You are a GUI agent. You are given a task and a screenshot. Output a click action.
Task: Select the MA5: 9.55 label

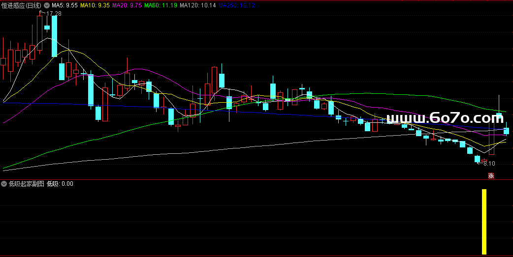point(65,5)
